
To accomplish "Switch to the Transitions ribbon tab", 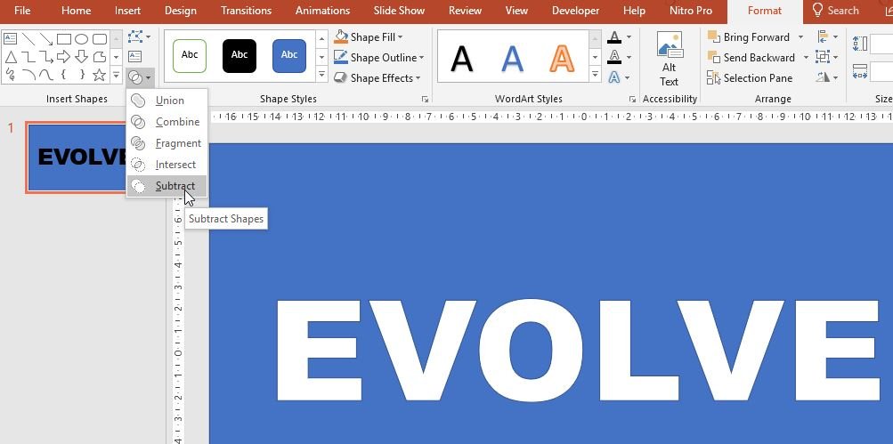I will coord(246,11).
